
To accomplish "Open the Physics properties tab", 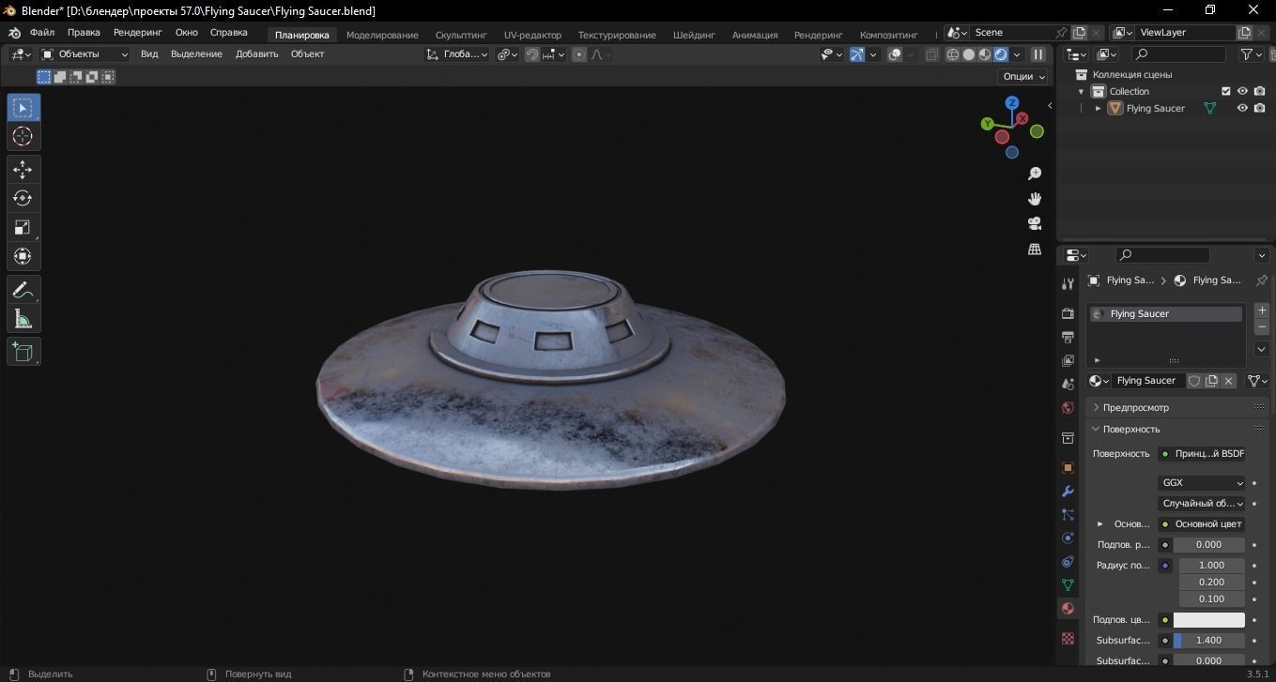I will click(x=1068, y=538).
